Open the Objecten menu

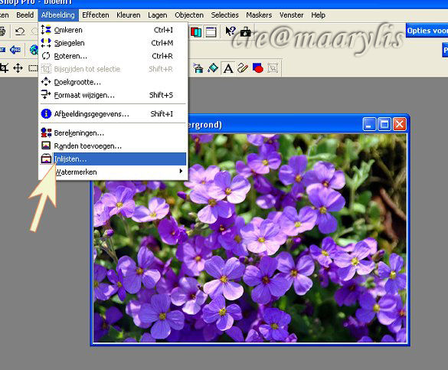(189, 15)
